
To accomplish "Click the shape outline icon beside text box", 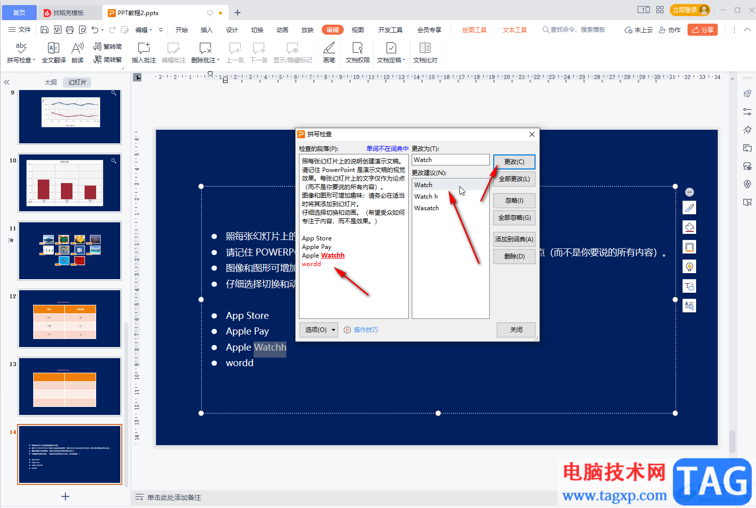I will pyautogui.click(x=690, y=247).
